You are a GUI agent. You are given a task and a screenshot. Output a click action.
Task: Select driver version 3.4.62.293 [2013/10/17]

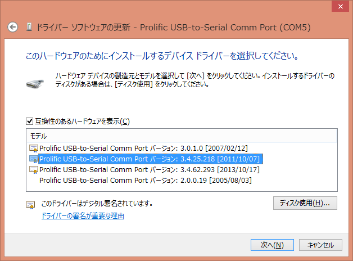(x=146, y=169)
